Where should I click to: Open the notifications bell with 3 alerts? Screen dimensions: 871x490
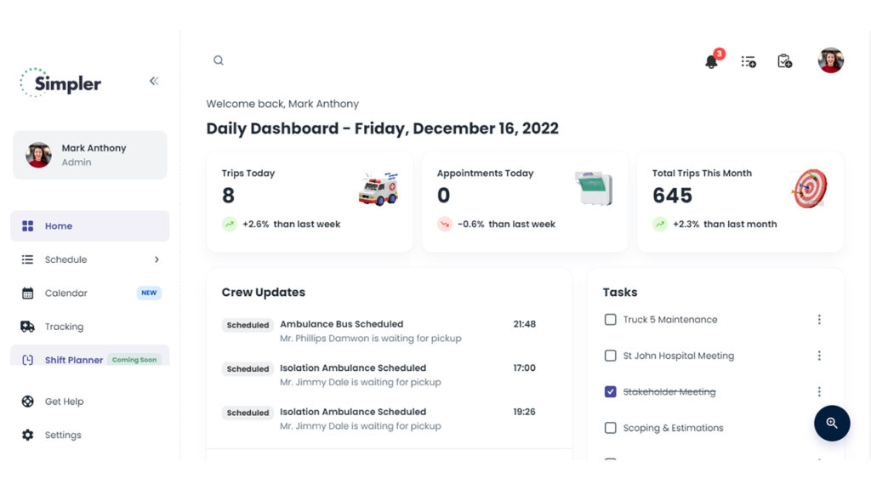(x=713, y=61)
